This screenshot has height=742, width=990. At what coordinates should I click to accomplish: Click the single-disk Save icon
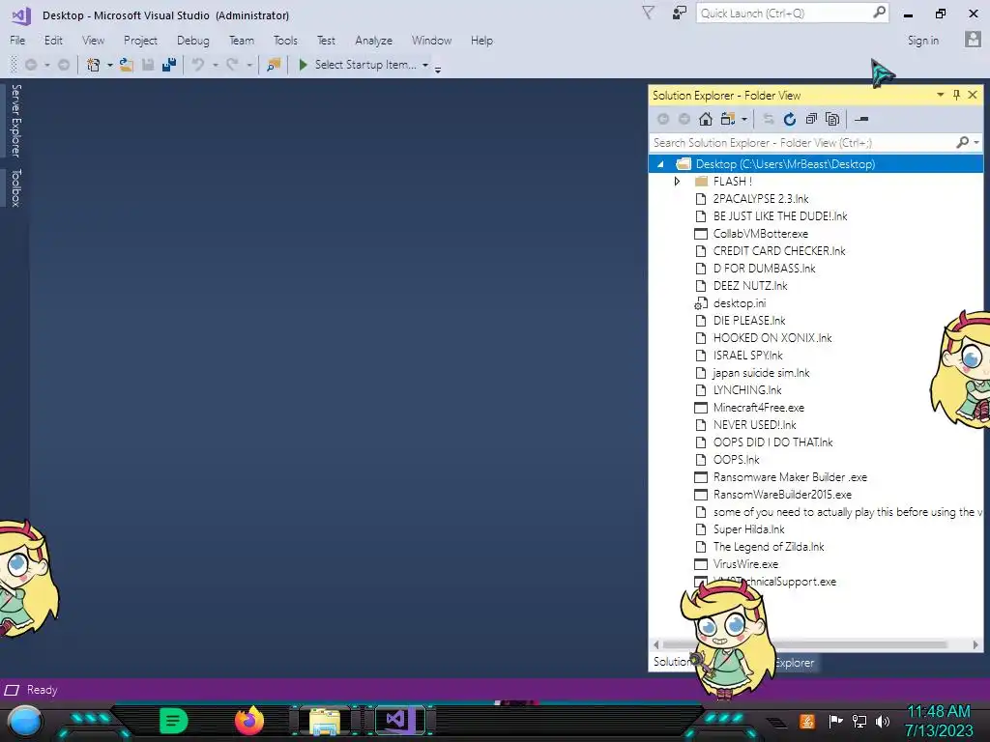[x=148, y=65]
